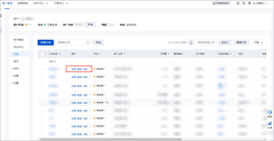274x141 pixels.
Task: Sort by 计划名称 column arrows
Action: 60,54
